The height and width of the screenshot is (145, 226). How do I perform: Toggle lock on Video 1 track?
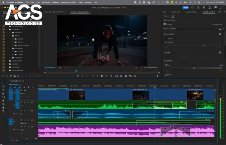click(x=14, y=93)
